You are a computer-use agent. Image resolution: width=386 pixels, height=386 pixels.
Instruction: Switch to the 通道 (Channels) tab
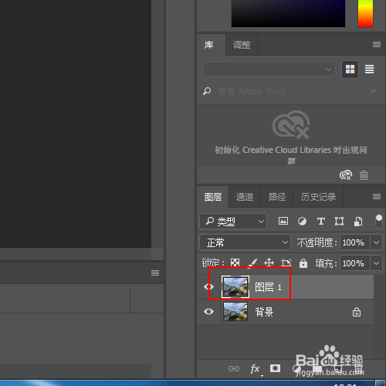pos(245,197)
